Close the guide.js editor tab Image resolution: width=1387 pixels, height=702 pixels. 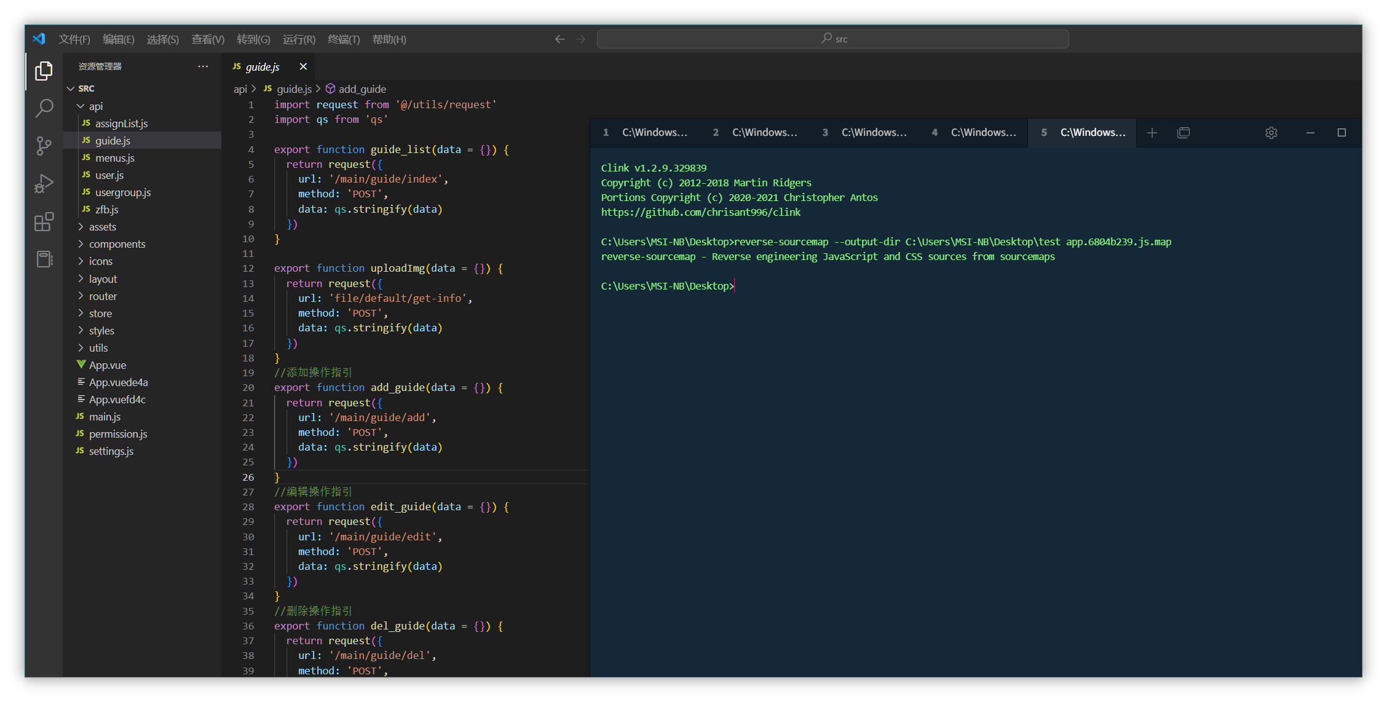coord(303,66)
